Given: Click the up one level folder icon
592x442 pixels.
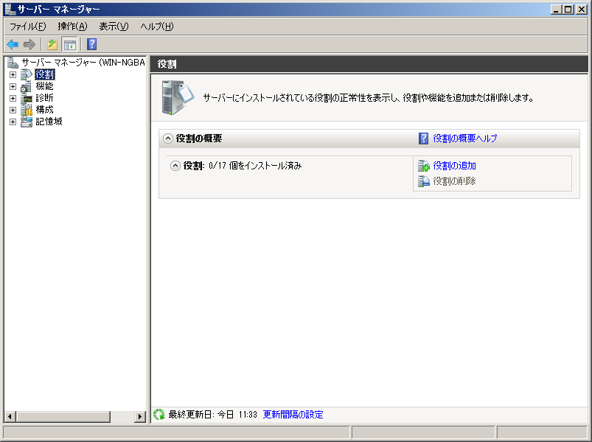Looking at the screenshot, I should point(52,44).
